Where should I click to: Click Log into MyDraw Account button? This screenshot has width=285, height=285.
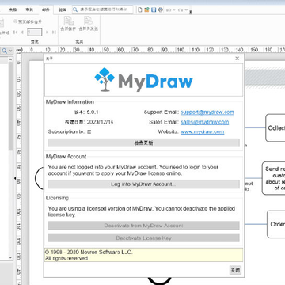[x=143, y=184]
